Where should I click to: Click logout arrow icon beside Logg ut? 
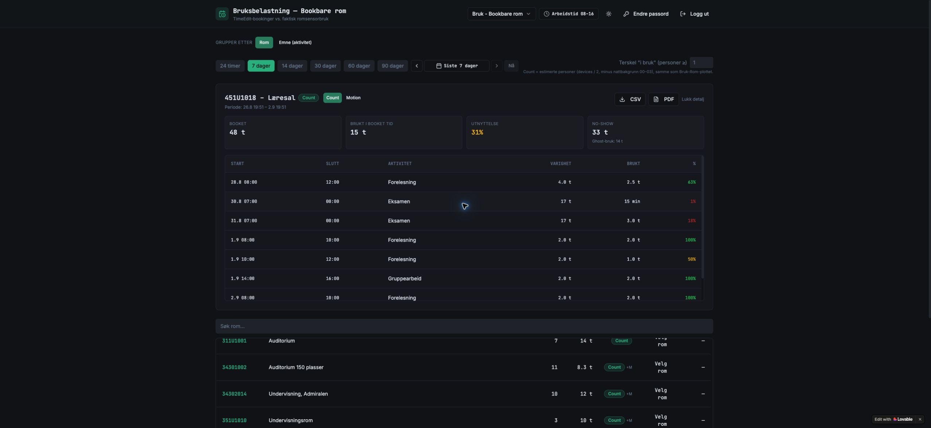point(683,14)
